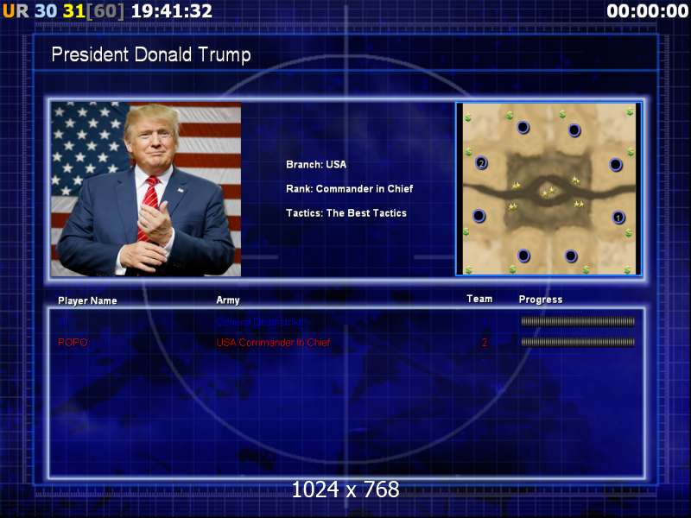Select the player name "ROPO"
Image resolution: width=691 pixels, height=518 pixels.
coord(73,342)
